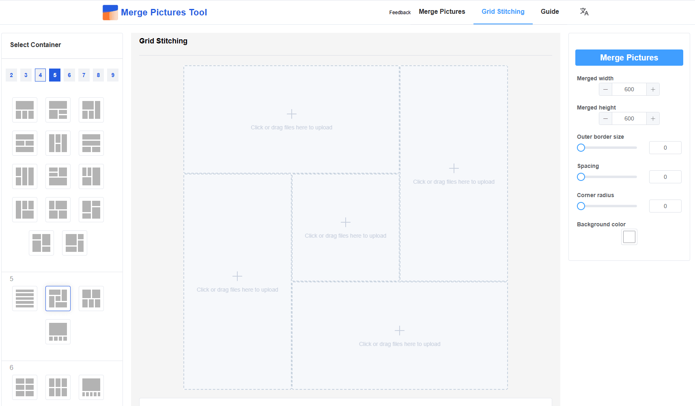Focus the Outer border size number field
The width and height of the screenshot is (695, 406).
[665, 148]
